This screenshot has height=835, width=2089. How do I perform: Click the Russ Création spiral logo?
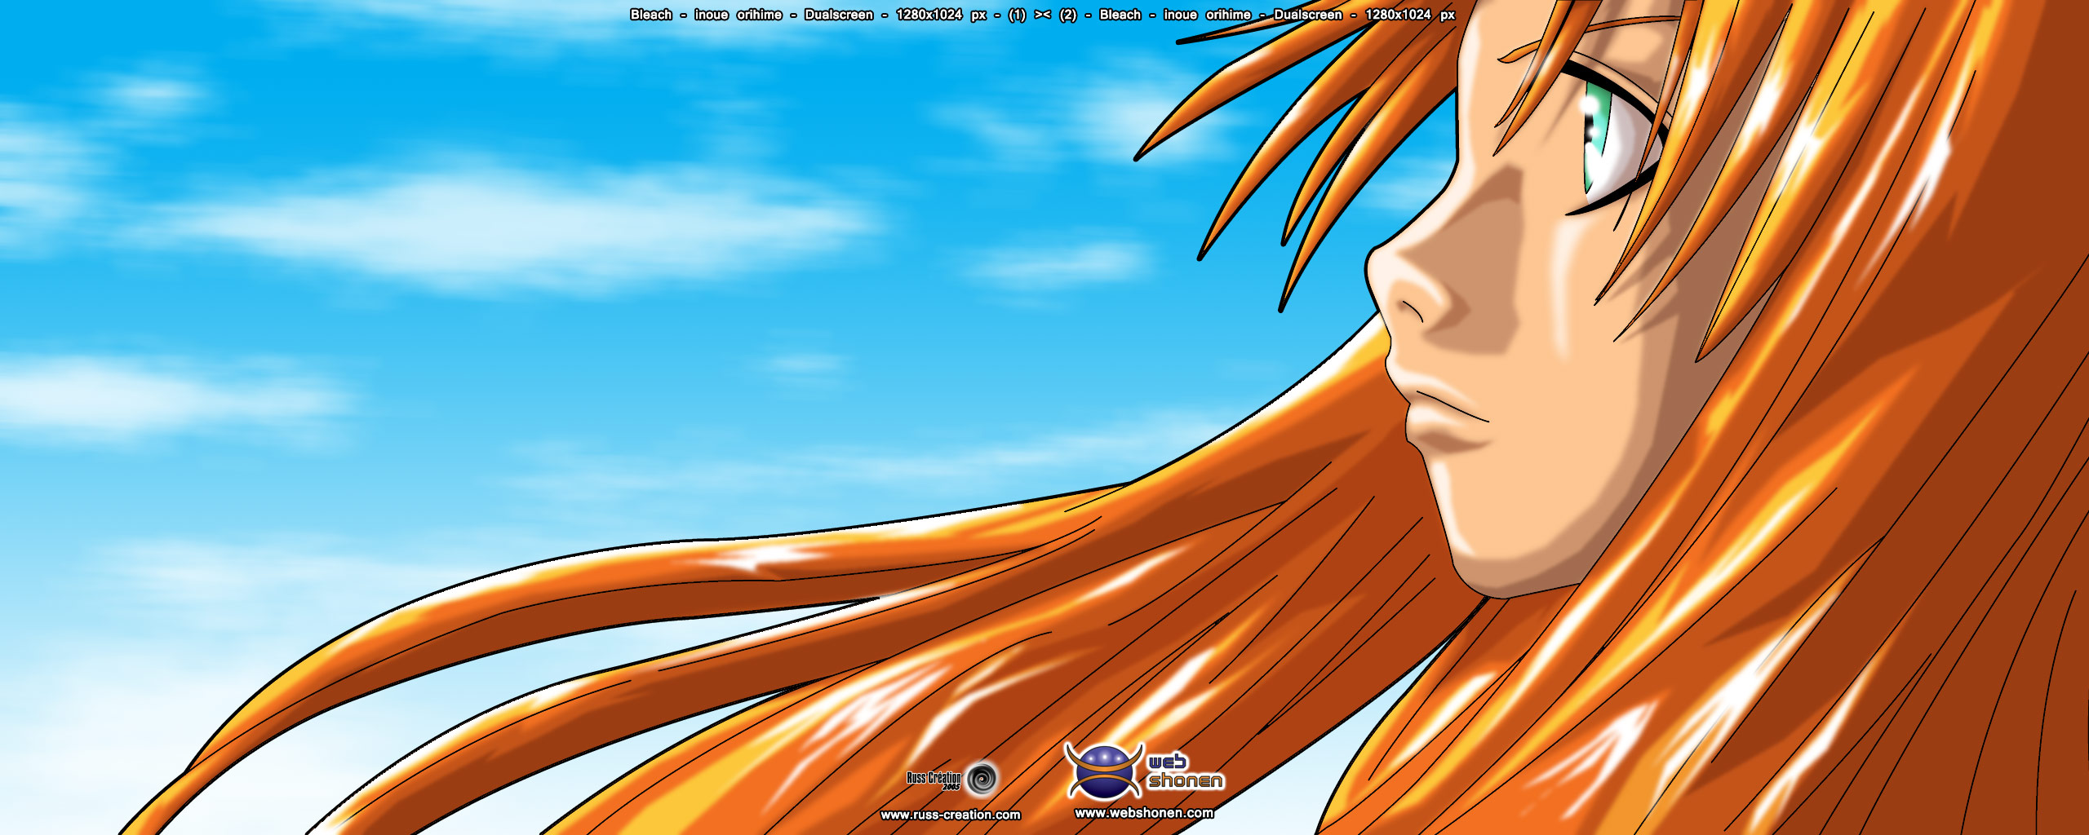click(x=982, y=778)
